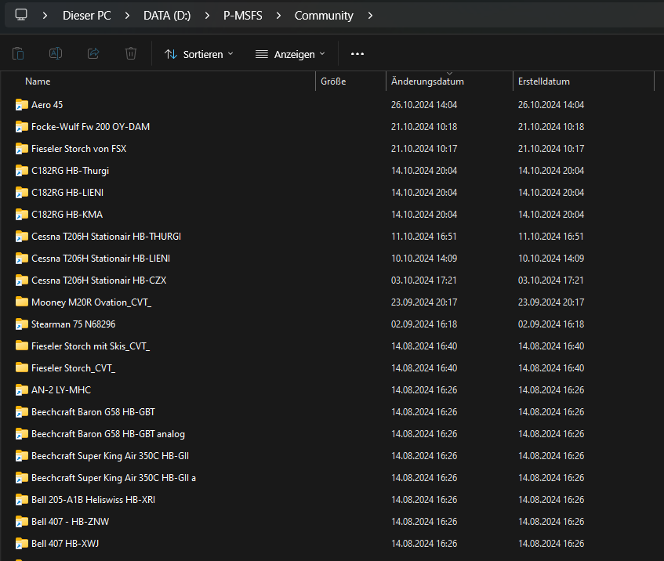The height and width of the screenshot is (561, 664).
Task: Sort by the Änderungsdatum column header
Action: [427, 81]
